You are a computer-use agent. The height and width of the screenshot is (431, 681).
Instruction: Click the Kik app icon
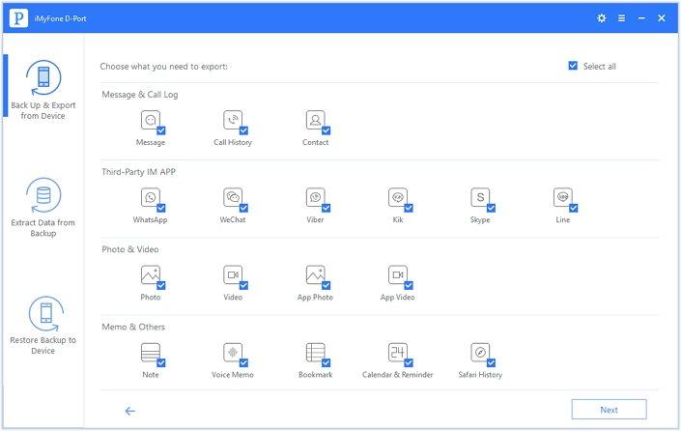coord(398,198)
